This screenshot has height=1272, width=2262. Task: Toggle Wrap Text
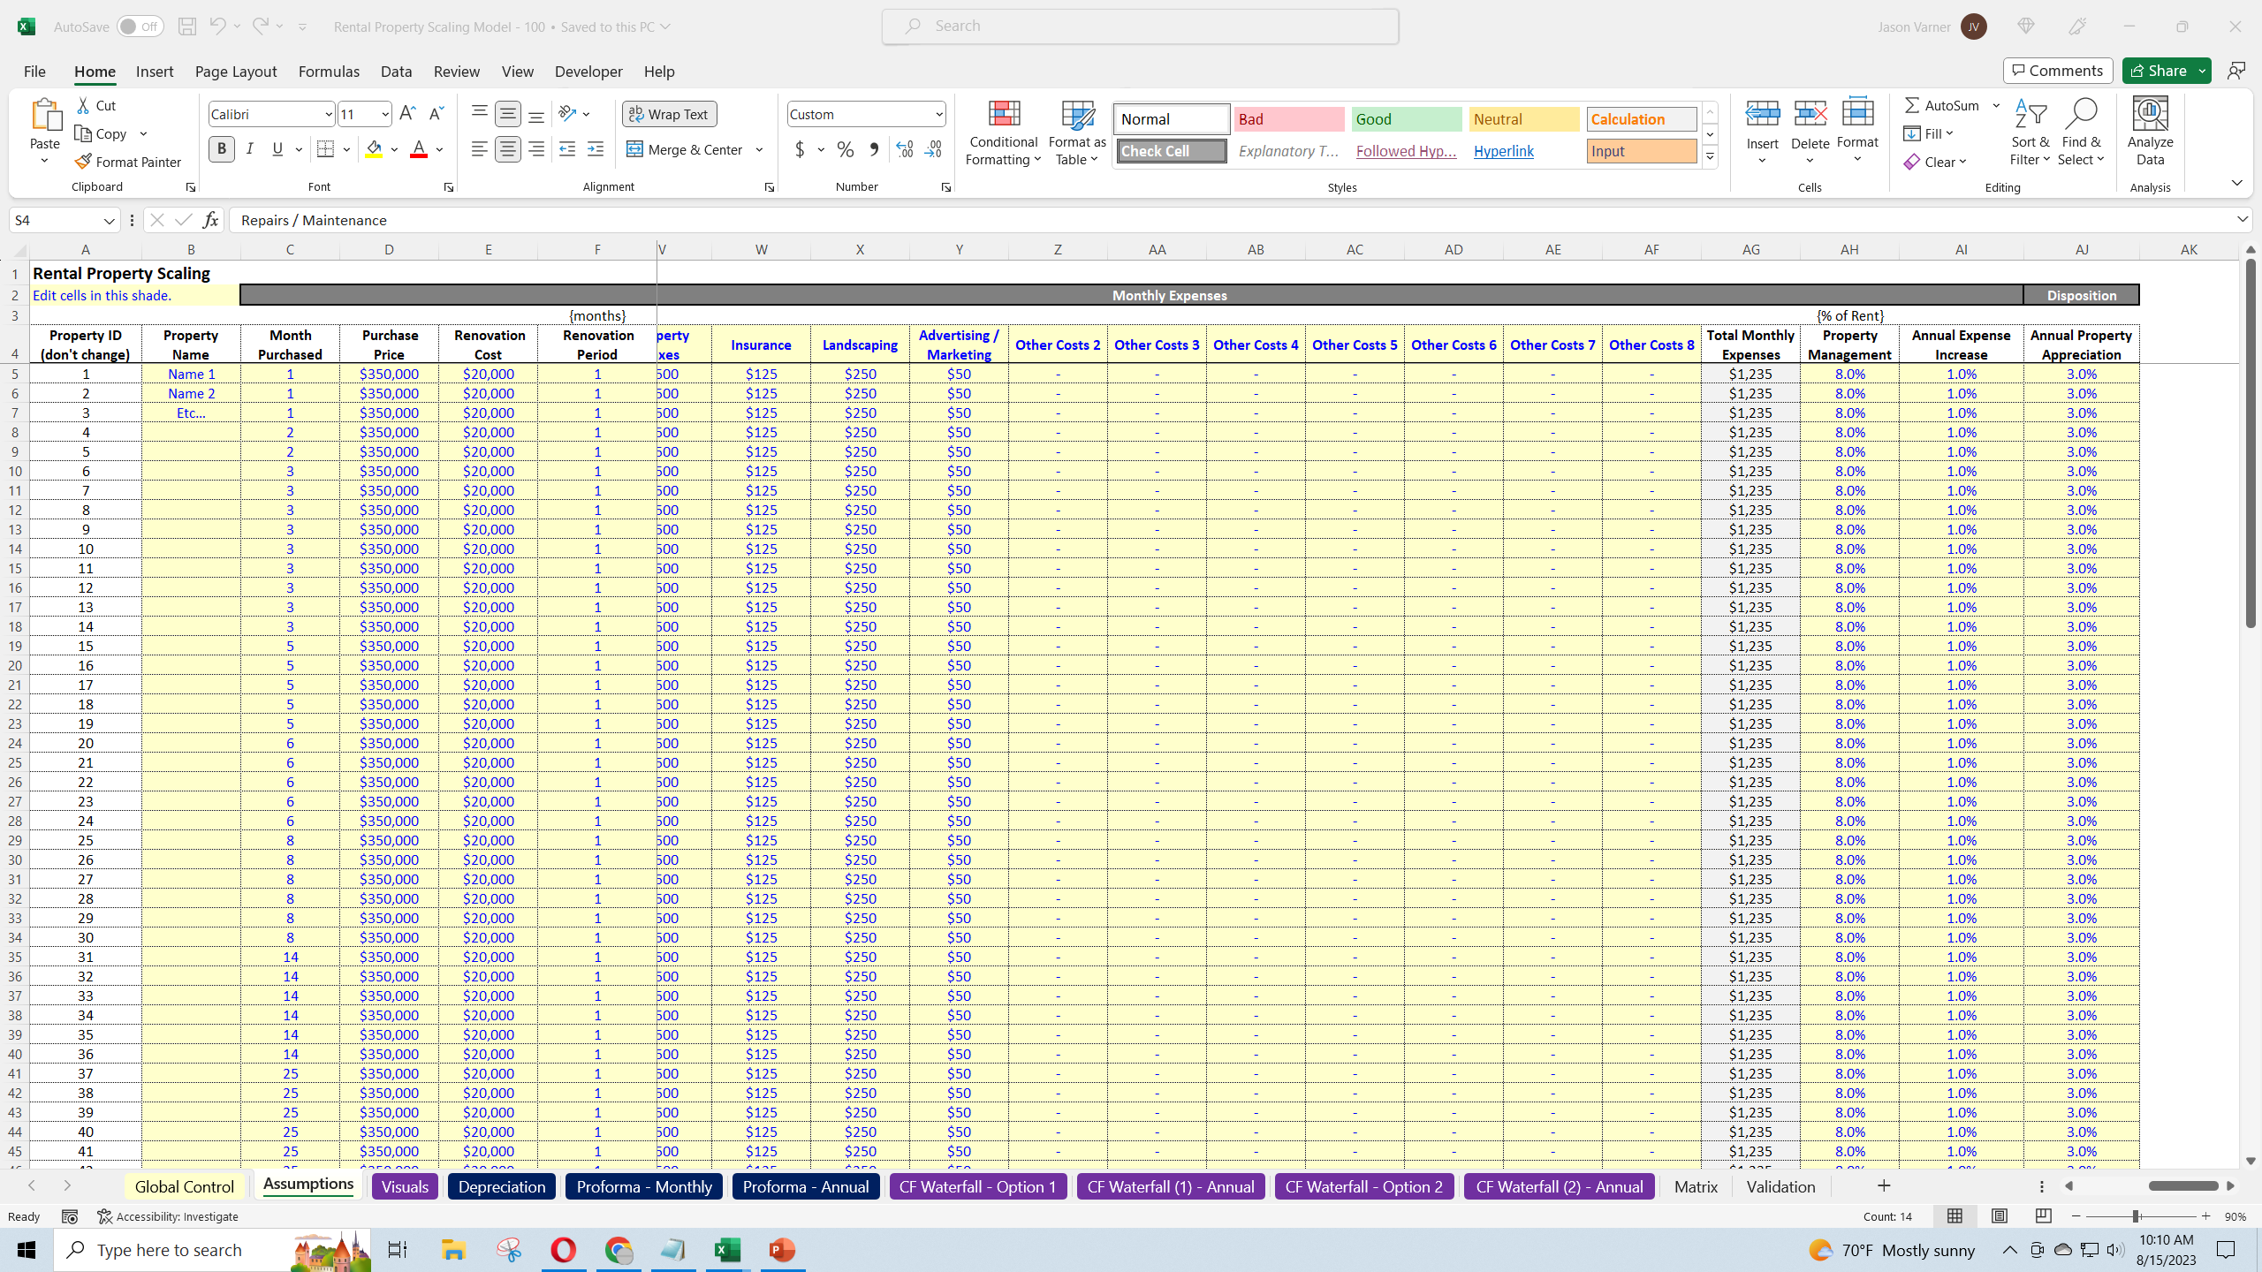pyautogui.click(x=669, y=114)
